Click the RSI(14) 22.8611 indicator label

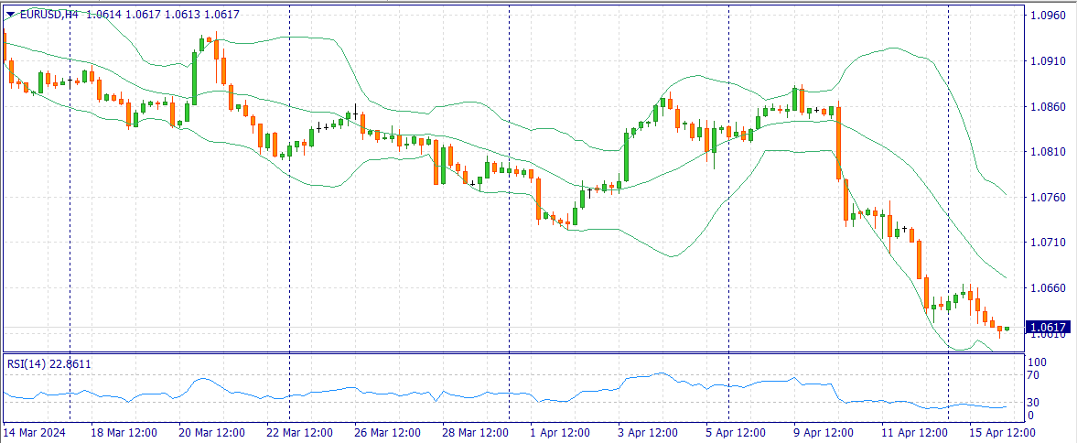(x=48, y=364)
